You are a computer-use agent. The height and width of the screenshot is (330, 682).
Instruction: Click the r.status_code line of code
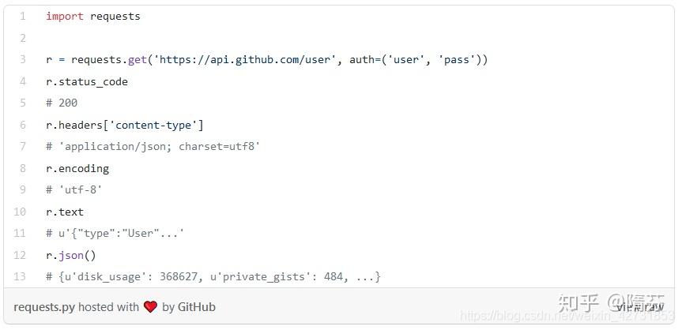click(x=87, y=81)
